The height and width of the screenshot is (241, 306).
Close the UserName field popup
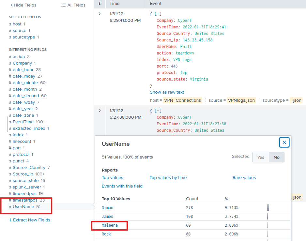tap(284, 143)
